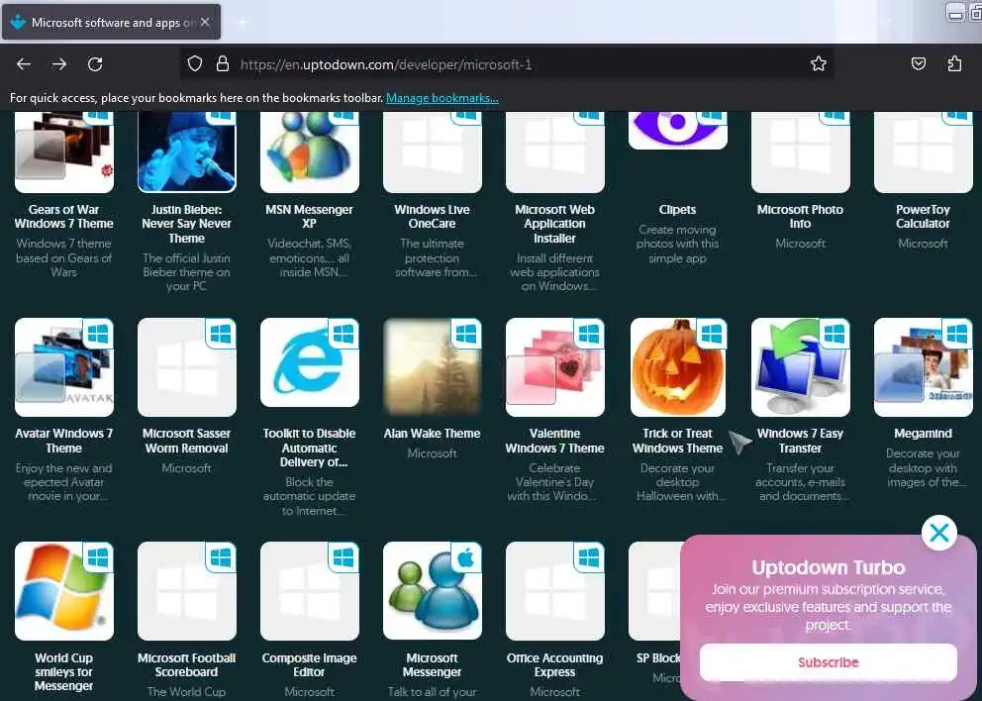Open Microsoft Messenger buddies icon
This screenshot has height=701, width=982.
click(x=433, y=591)
